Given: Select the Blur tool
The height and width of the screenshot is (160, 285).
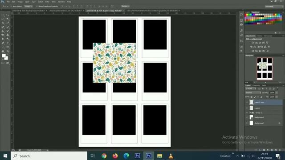Looking at the screenshot, I should tap(3, 39).
